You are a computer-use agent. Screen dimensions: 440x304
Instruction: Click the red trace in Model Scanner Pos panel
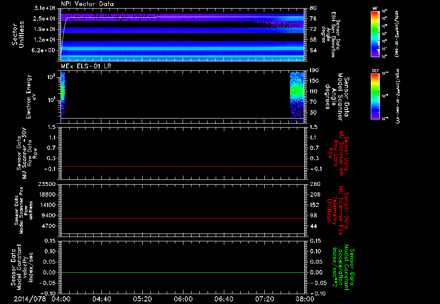coord(183,218)
